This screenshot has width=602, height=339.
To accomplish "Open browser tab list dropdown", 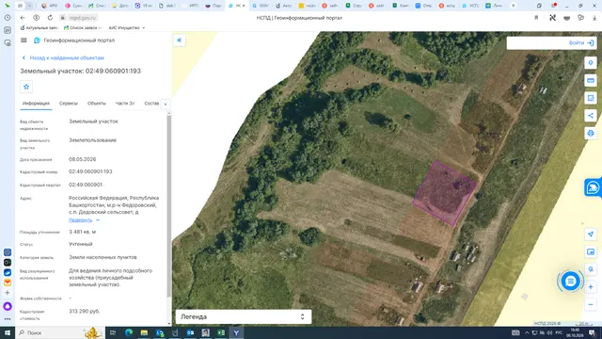I will pyautogui.click(x=29, y=6).
